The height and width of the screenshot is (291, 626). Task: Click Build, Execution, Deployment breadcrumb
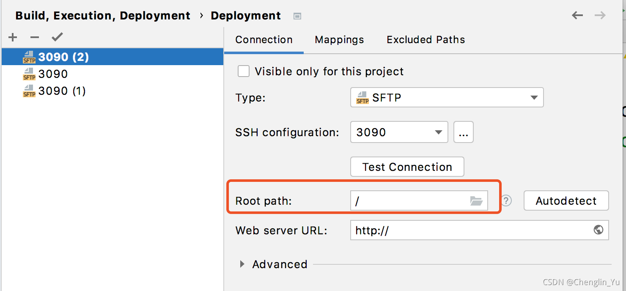point(103,16)
